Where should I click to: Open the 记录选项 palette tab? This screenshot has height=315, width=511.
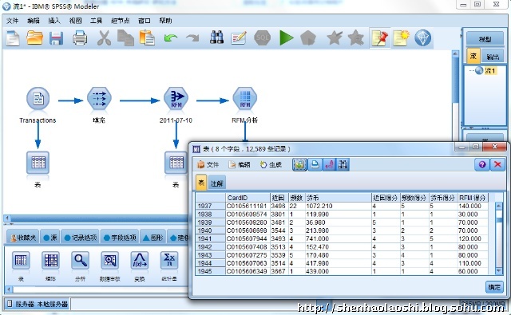[x=81, y=238]
